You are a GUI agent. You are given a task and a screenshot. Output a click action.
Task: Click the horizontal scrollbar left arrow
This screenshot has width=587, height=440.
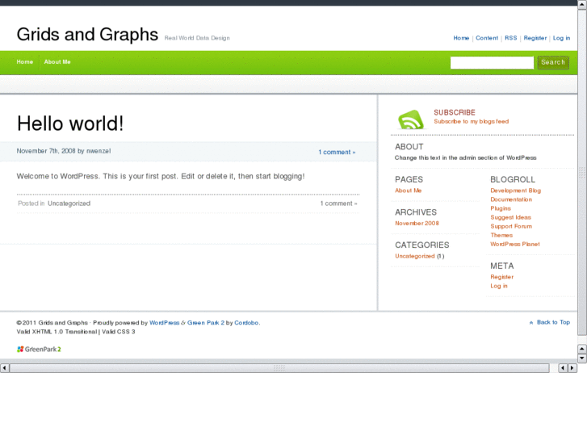5,368
